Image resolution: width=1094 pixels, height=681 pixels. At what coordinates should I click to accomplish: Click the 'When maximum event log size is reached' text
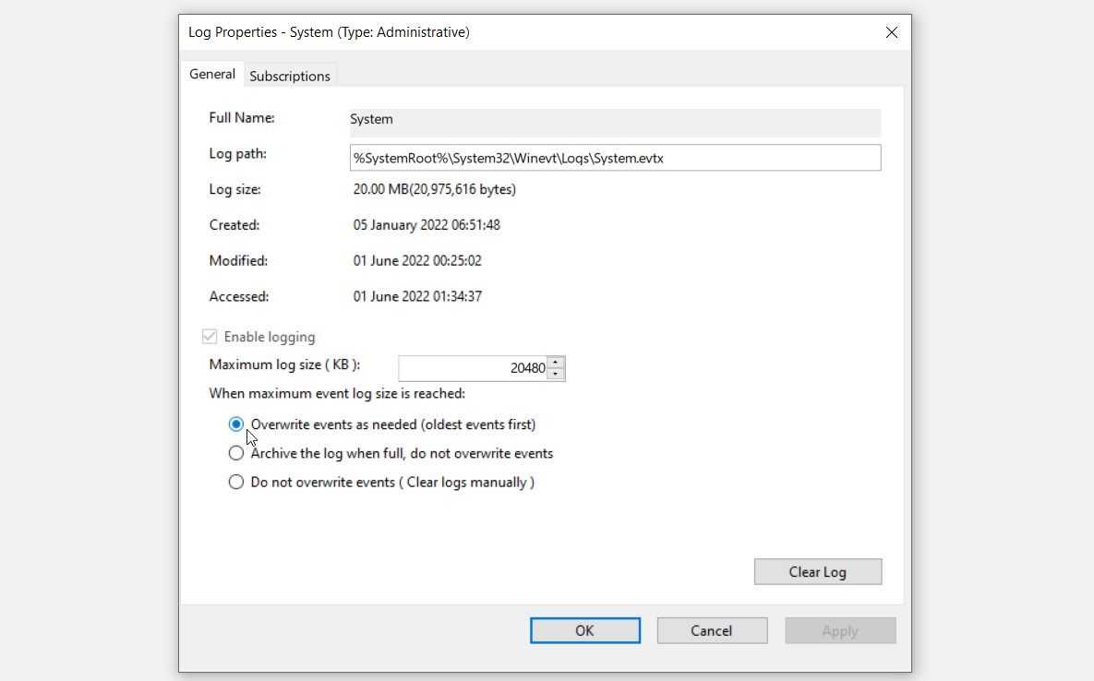[337, 393]
